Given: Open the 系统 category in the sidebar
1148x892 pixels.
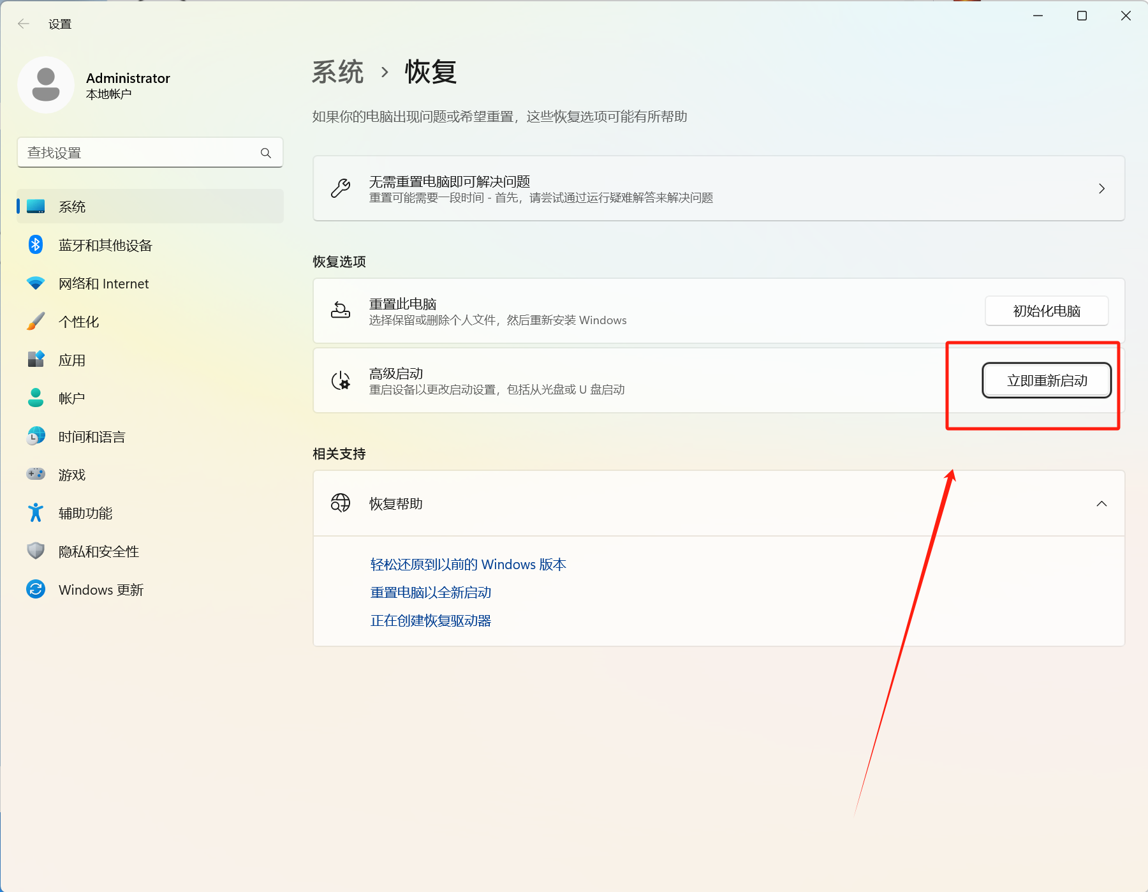Looking at the screenshot, I should [x=150, y=207].
